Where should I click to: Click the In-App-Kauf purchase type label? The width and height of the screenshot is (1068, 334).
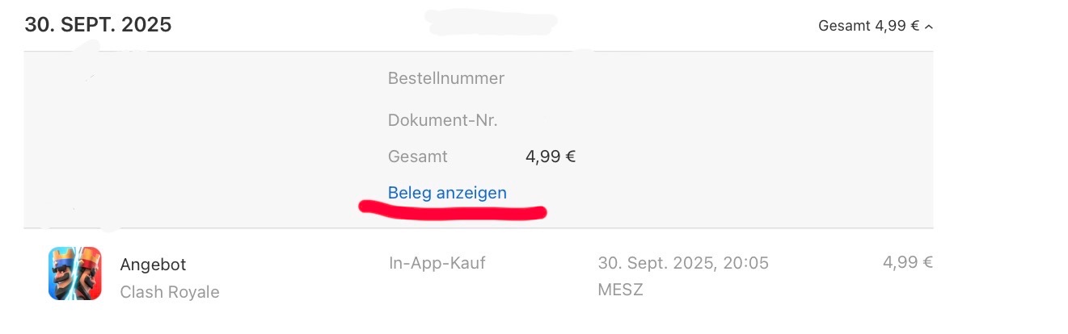click(437, 262)
